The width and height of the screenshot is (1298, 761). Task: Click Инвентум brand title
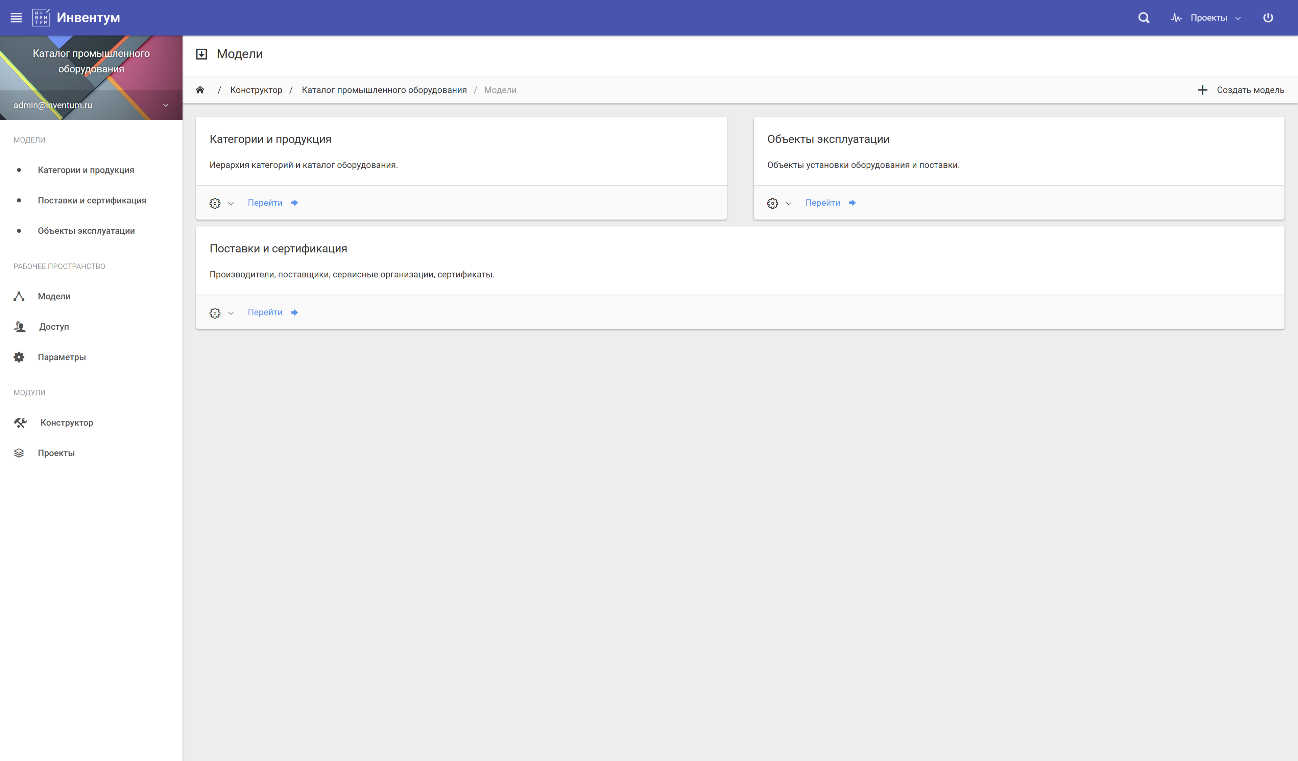pyautogui.click(x=88, y=18)
